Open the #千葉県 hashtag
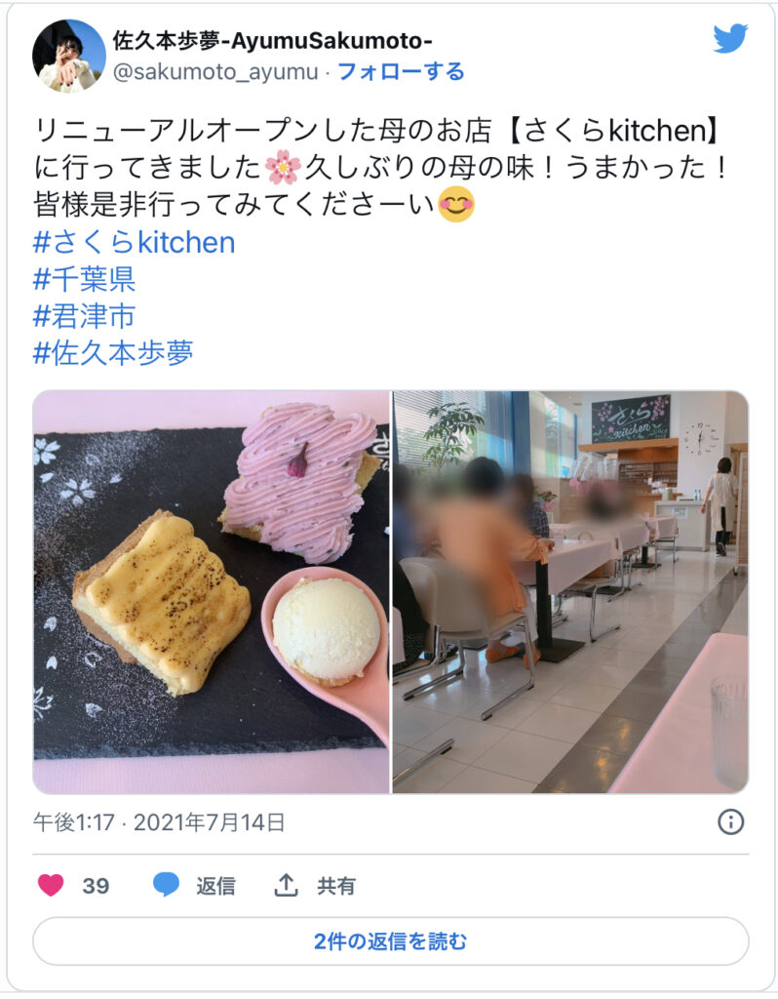This screenshot has width=778, height=999. [x=84, y=279]
